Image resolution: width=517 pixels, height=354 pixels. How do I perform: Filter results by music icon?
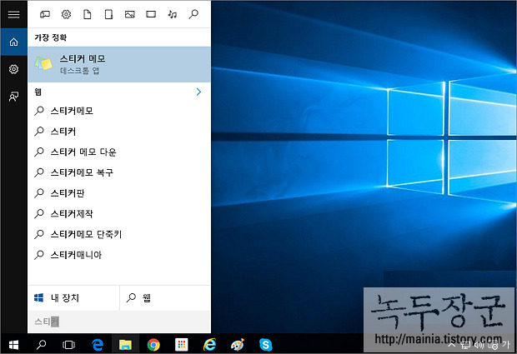coord(172,14)
